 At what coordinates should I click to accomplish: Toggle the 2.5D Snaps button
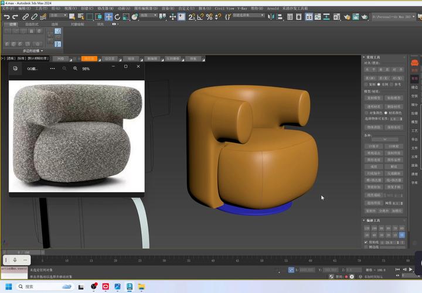pos(192,17)
